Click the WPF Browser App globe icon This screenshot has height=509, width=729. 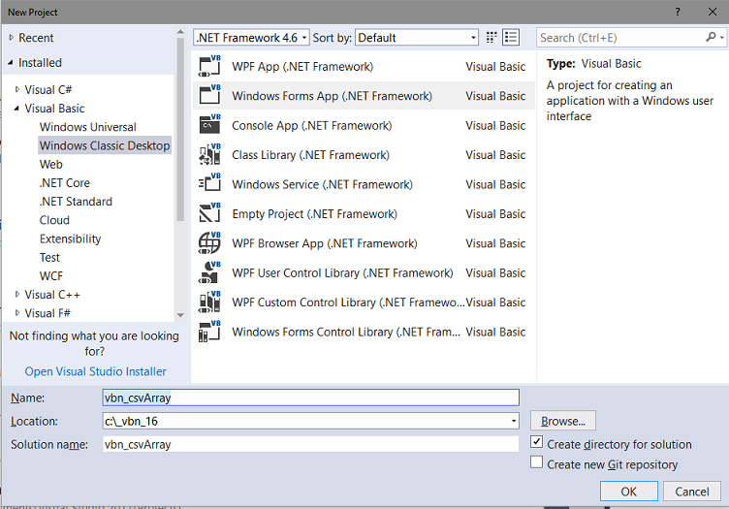(209, 243)
